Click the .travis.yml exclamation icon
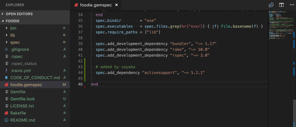The image size is (296, 127). [7, 70]
